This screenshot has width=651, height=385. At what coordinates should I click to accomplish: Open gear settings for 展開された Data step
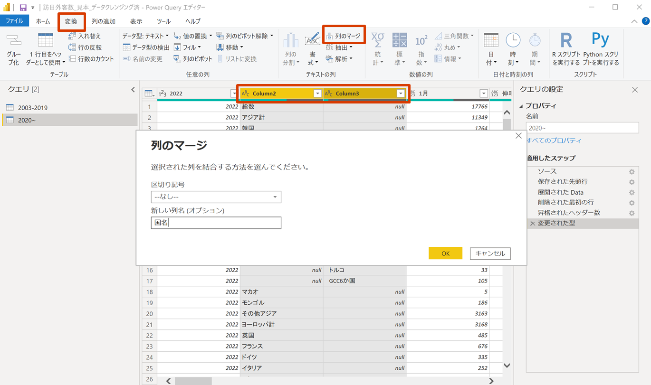click(x=632, y=192)
